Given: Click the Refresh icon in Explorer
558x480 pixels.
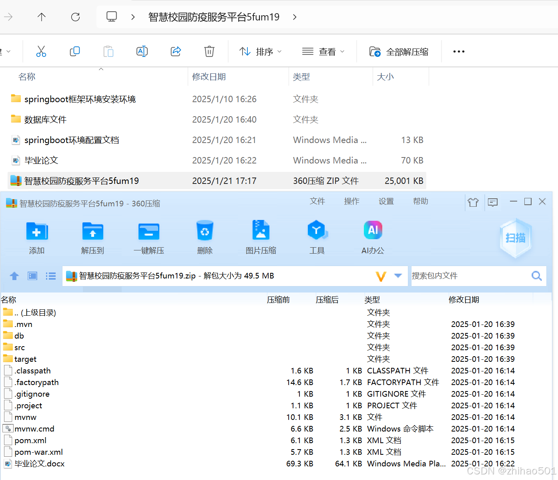Looking at the screenshot, I should (x=75, y=17).
